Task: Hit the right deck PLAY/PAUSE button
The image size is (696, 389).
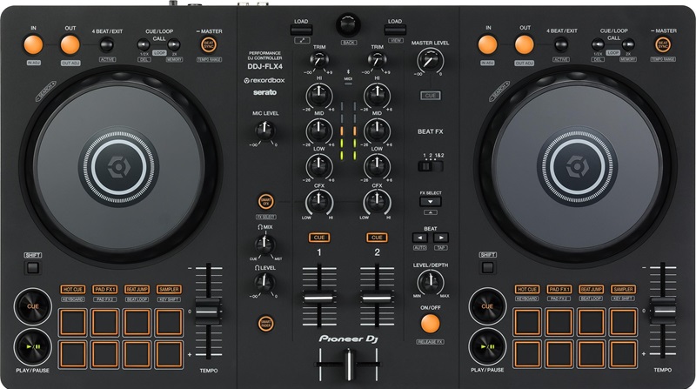Action: [487, 347]
